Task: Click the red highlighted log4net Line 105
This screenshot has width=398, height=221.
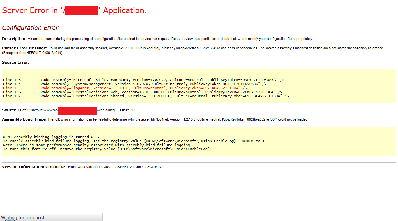Action: (143, 88)
